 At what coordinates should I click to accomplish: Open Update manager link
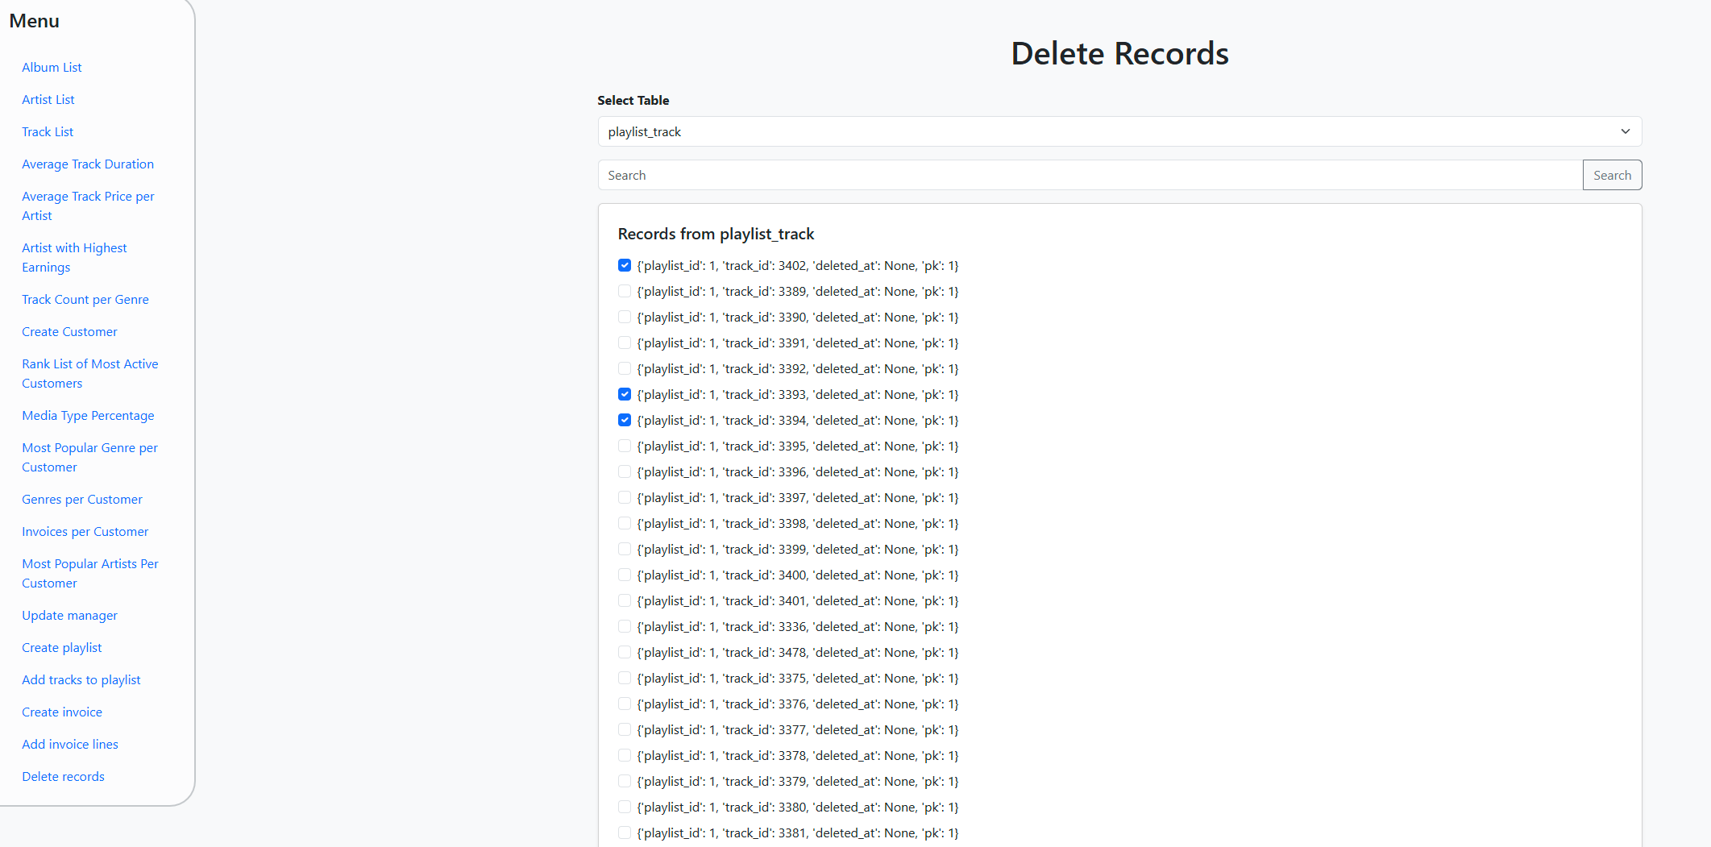[x=69, y=615]
